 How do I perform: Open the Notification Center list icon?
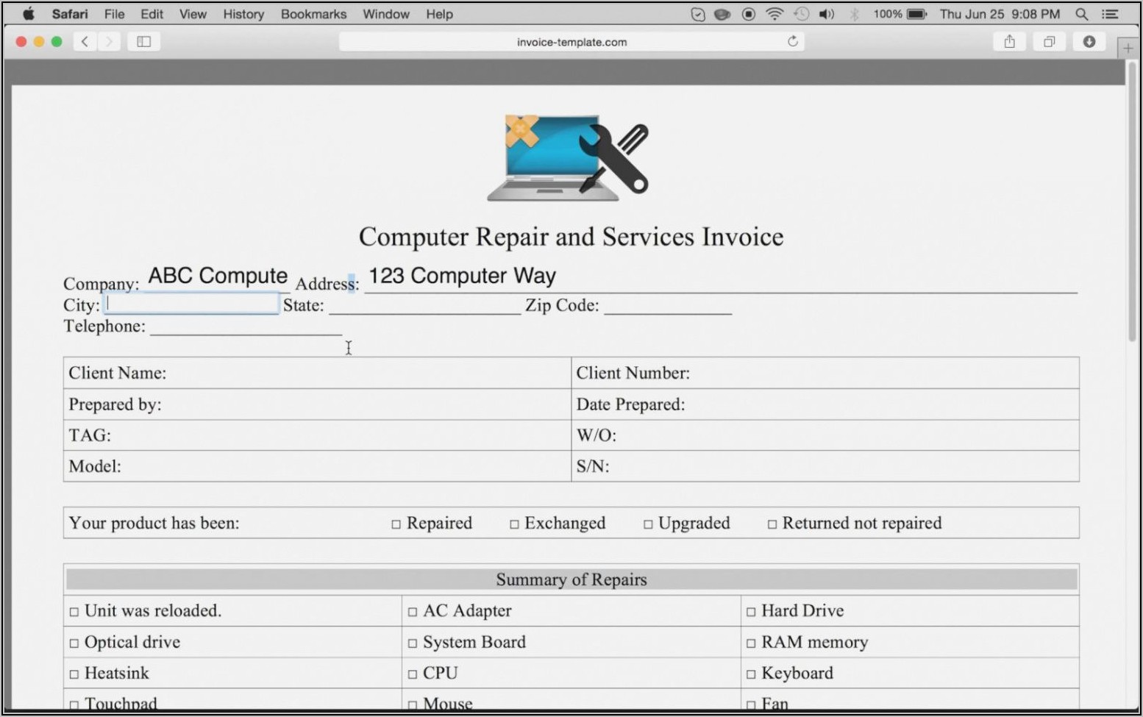coord(1111,14)
